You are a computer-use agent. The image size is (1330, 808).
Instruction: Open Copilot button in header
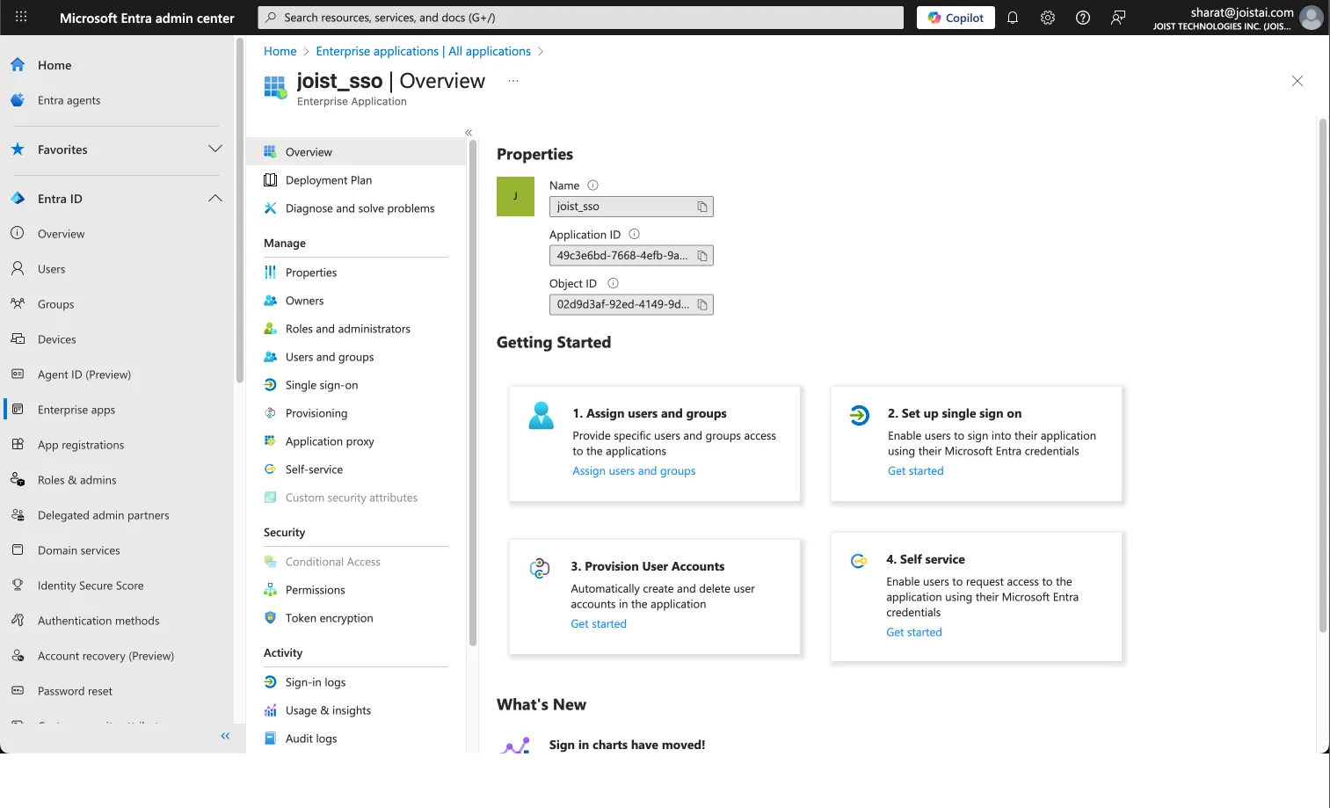(x=956, y=18)
